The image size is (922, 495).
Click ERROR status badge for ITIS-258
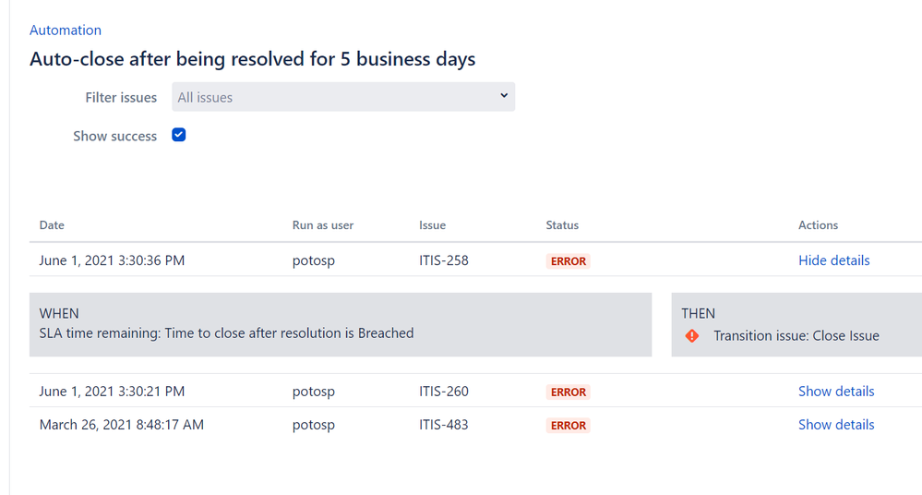click(x=568, y=260)
